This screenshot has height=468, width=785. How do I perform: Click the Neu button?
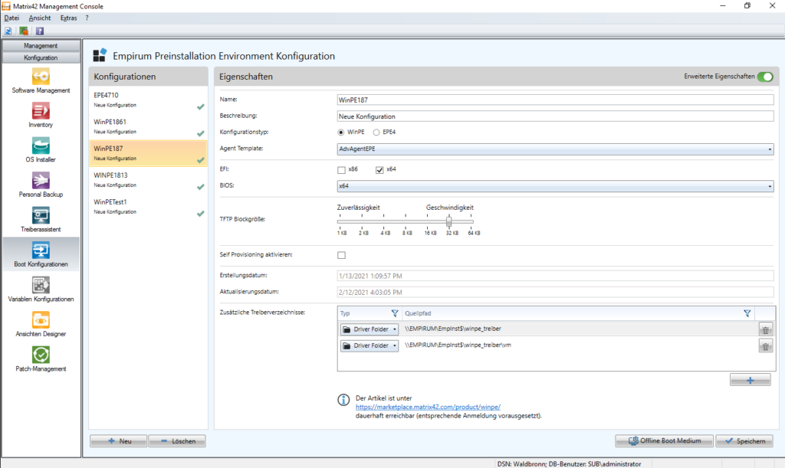click(x=119, y=441)
